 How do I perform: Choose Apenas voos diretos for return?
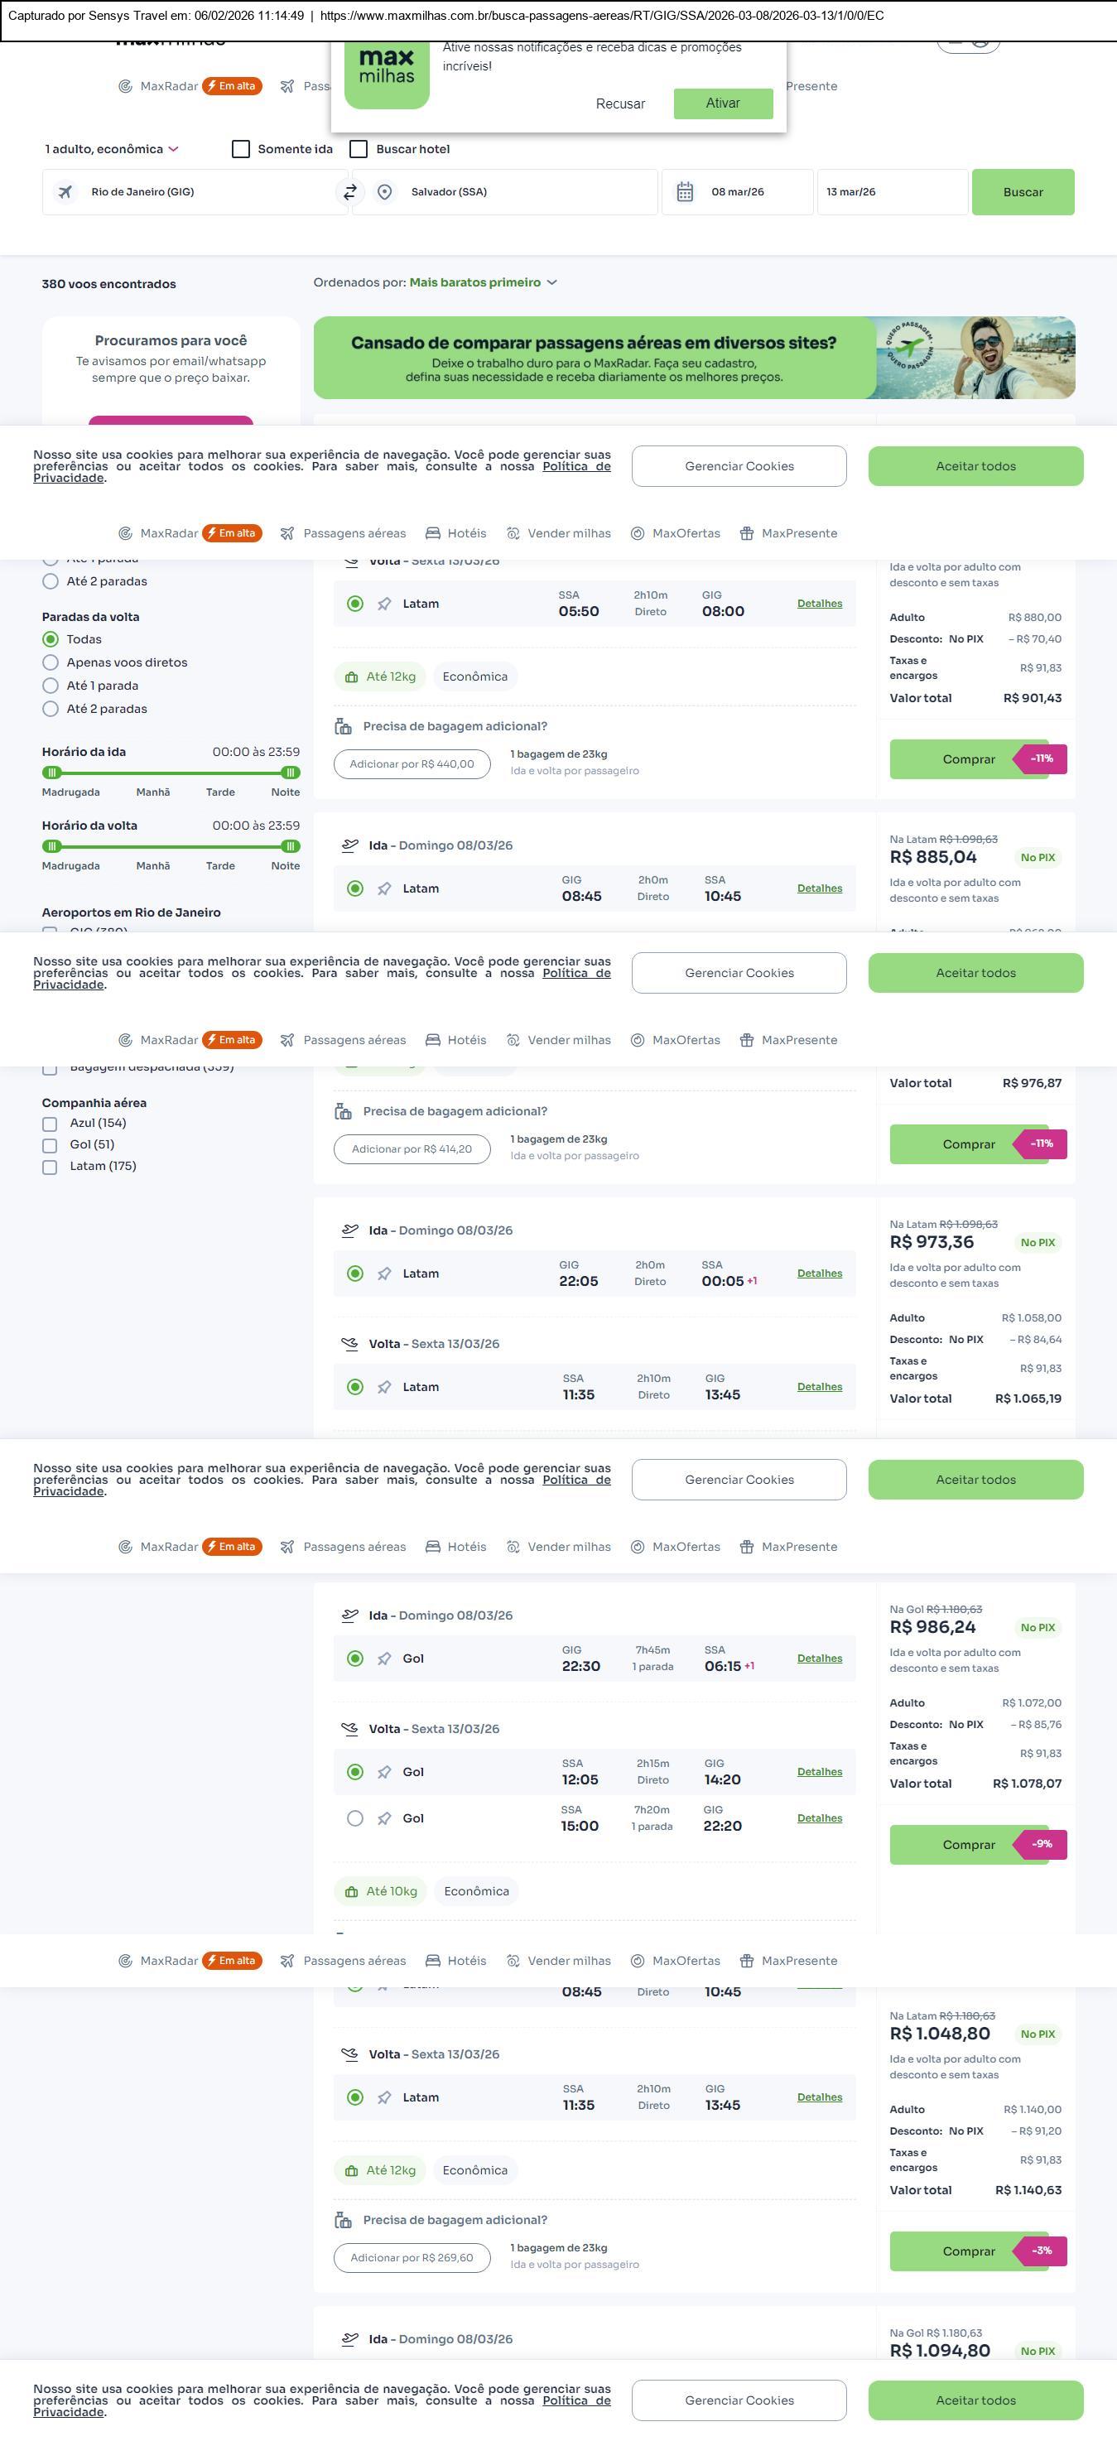(x=51, y=663)
